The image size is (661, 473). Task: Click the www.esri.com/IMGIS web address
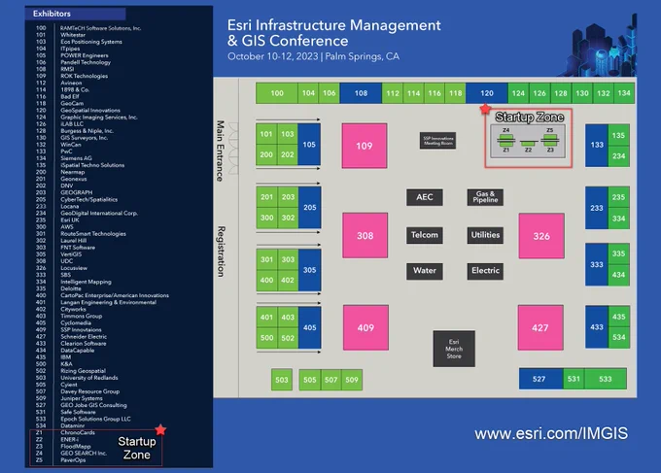click(x=551, y=433)
